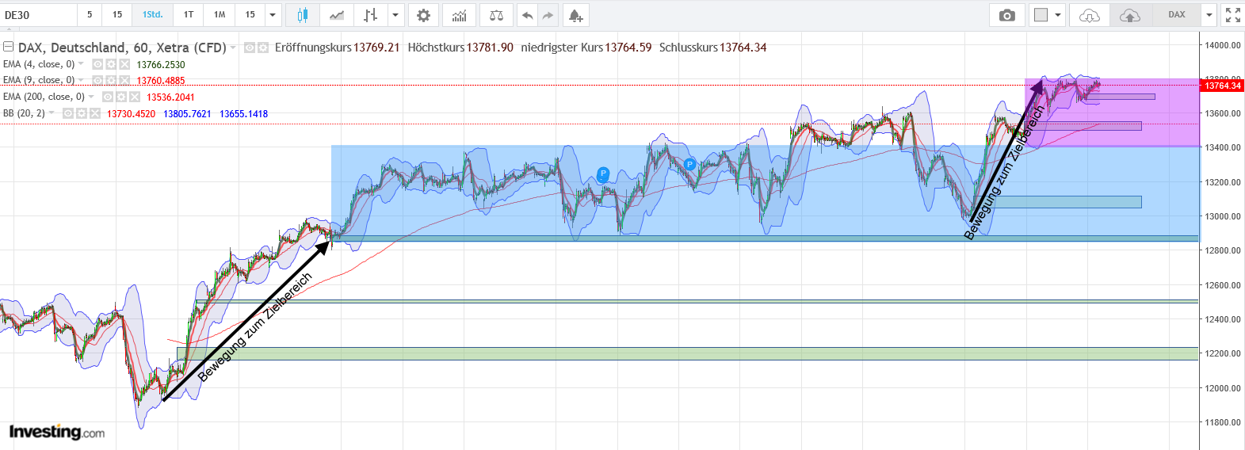Expand EMA (4, close, 0) dropdown arrow
Screen dimensions: 1245x450
pos(81,64)
